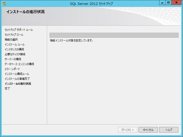The height and width of the screenshot is (137, 183).
Task: Select インストール ルール step
Action: 15,45
